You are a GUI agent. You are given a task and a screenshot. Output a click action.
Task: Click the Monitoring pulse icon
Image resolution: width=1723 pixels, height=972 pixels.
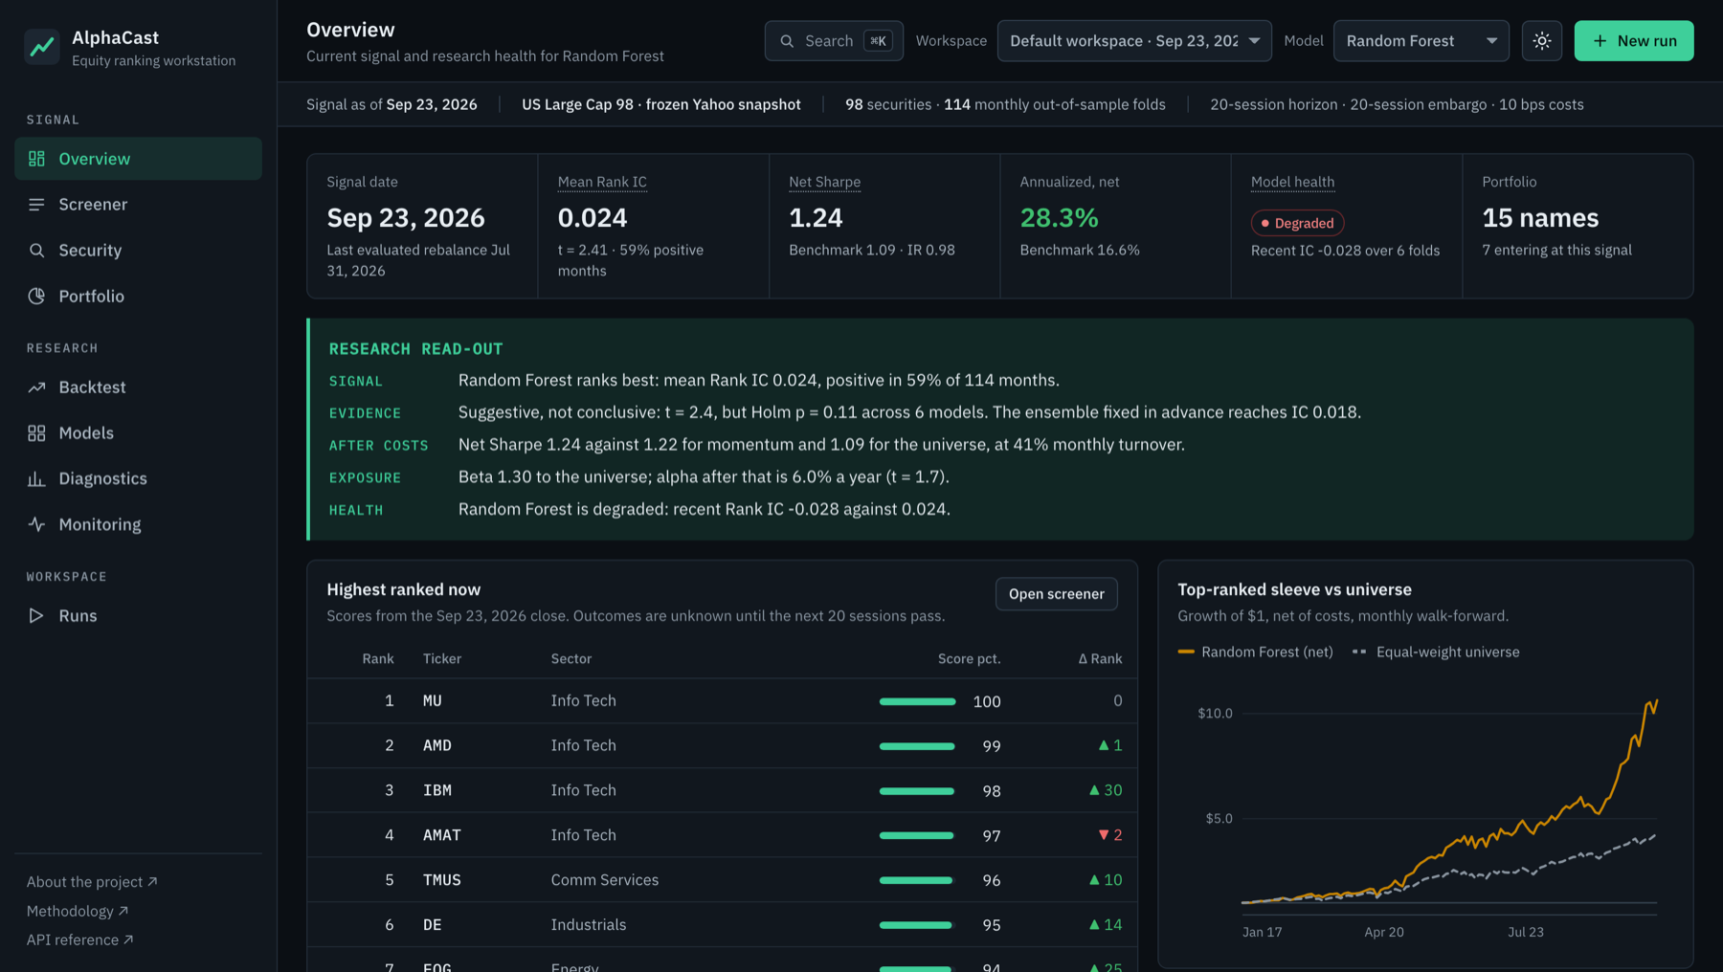coord(36,524)
